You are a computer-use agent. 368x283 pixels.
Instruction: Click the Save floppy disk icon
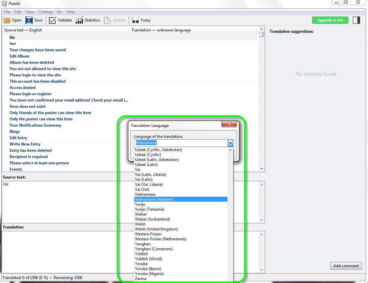point(29,20)
